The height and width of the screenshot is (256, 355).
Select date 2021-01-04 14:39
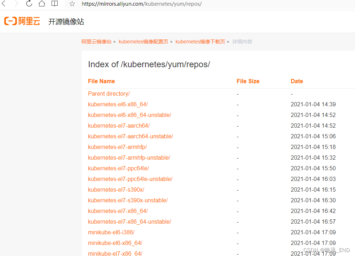pyautogui.click(x=313, y=104)
